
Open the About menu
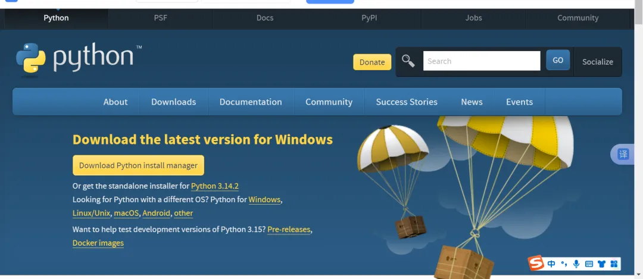point(116,102)
